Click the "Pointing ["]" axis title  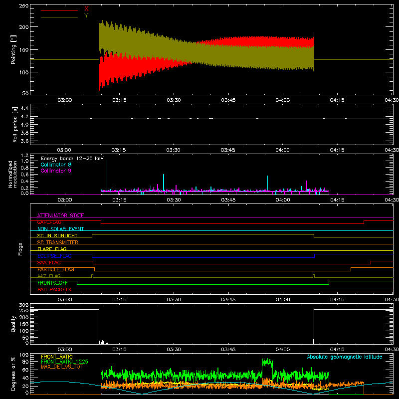pyautogui.click(x=13, y=49)
